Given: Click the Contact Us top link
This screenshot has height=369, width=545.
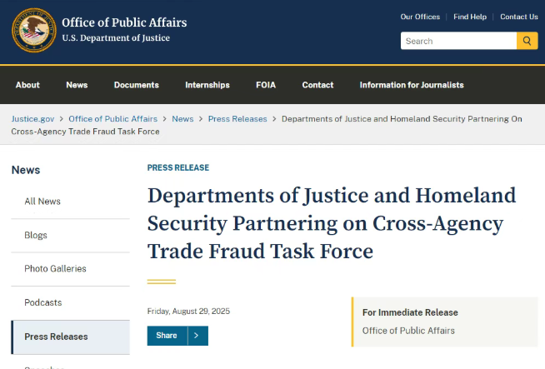Looking at the screenshot, I should [519, 17].
